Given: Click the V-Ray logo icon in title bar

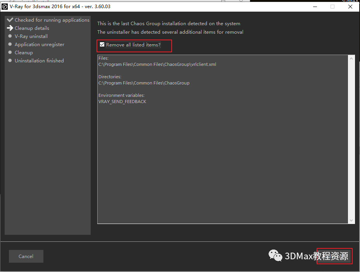Looking at the screenshot, I should (4, 7).
